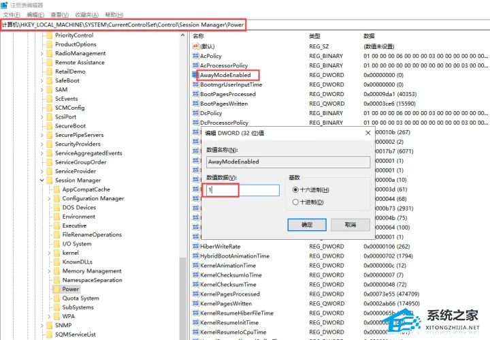Select the hexadecimal (十六进制) radio button
The height and width of the screenshot is (340, 490).
[295, 189]
